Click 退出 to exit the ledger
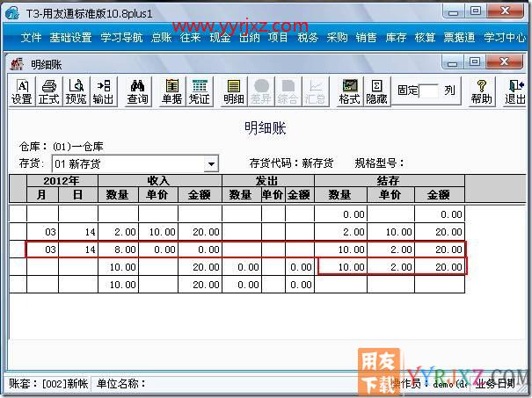The width and height of the screenshot is (532, 398). click(515, 91)
